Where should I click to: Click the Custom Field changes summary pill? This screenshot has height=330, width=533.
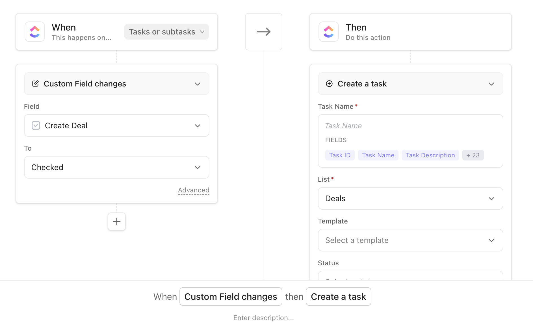point(231,297)
